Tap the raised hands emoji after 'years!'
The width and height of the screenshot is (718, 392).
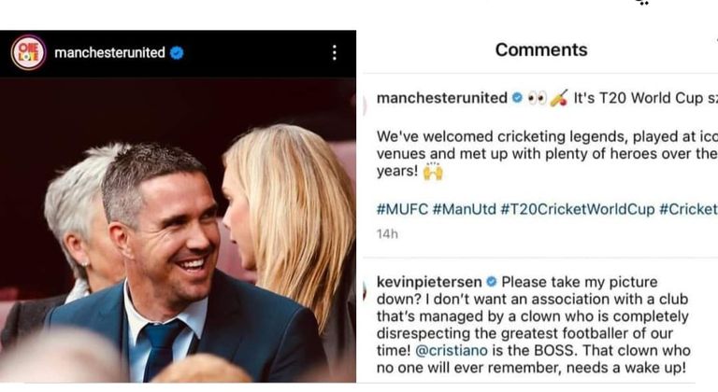click(433, 173)
